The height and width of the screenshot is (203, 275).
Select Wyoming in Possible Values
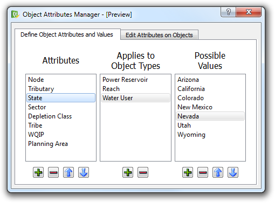click(x=210, y=135)
